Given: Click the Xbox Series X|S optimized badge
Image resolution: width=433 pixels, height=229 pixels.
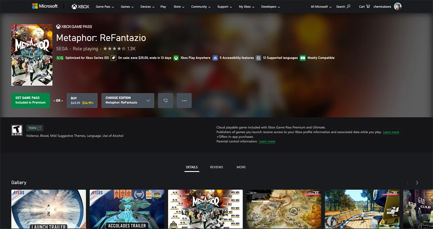Looking at the screenshot, I should coord(60,58).
